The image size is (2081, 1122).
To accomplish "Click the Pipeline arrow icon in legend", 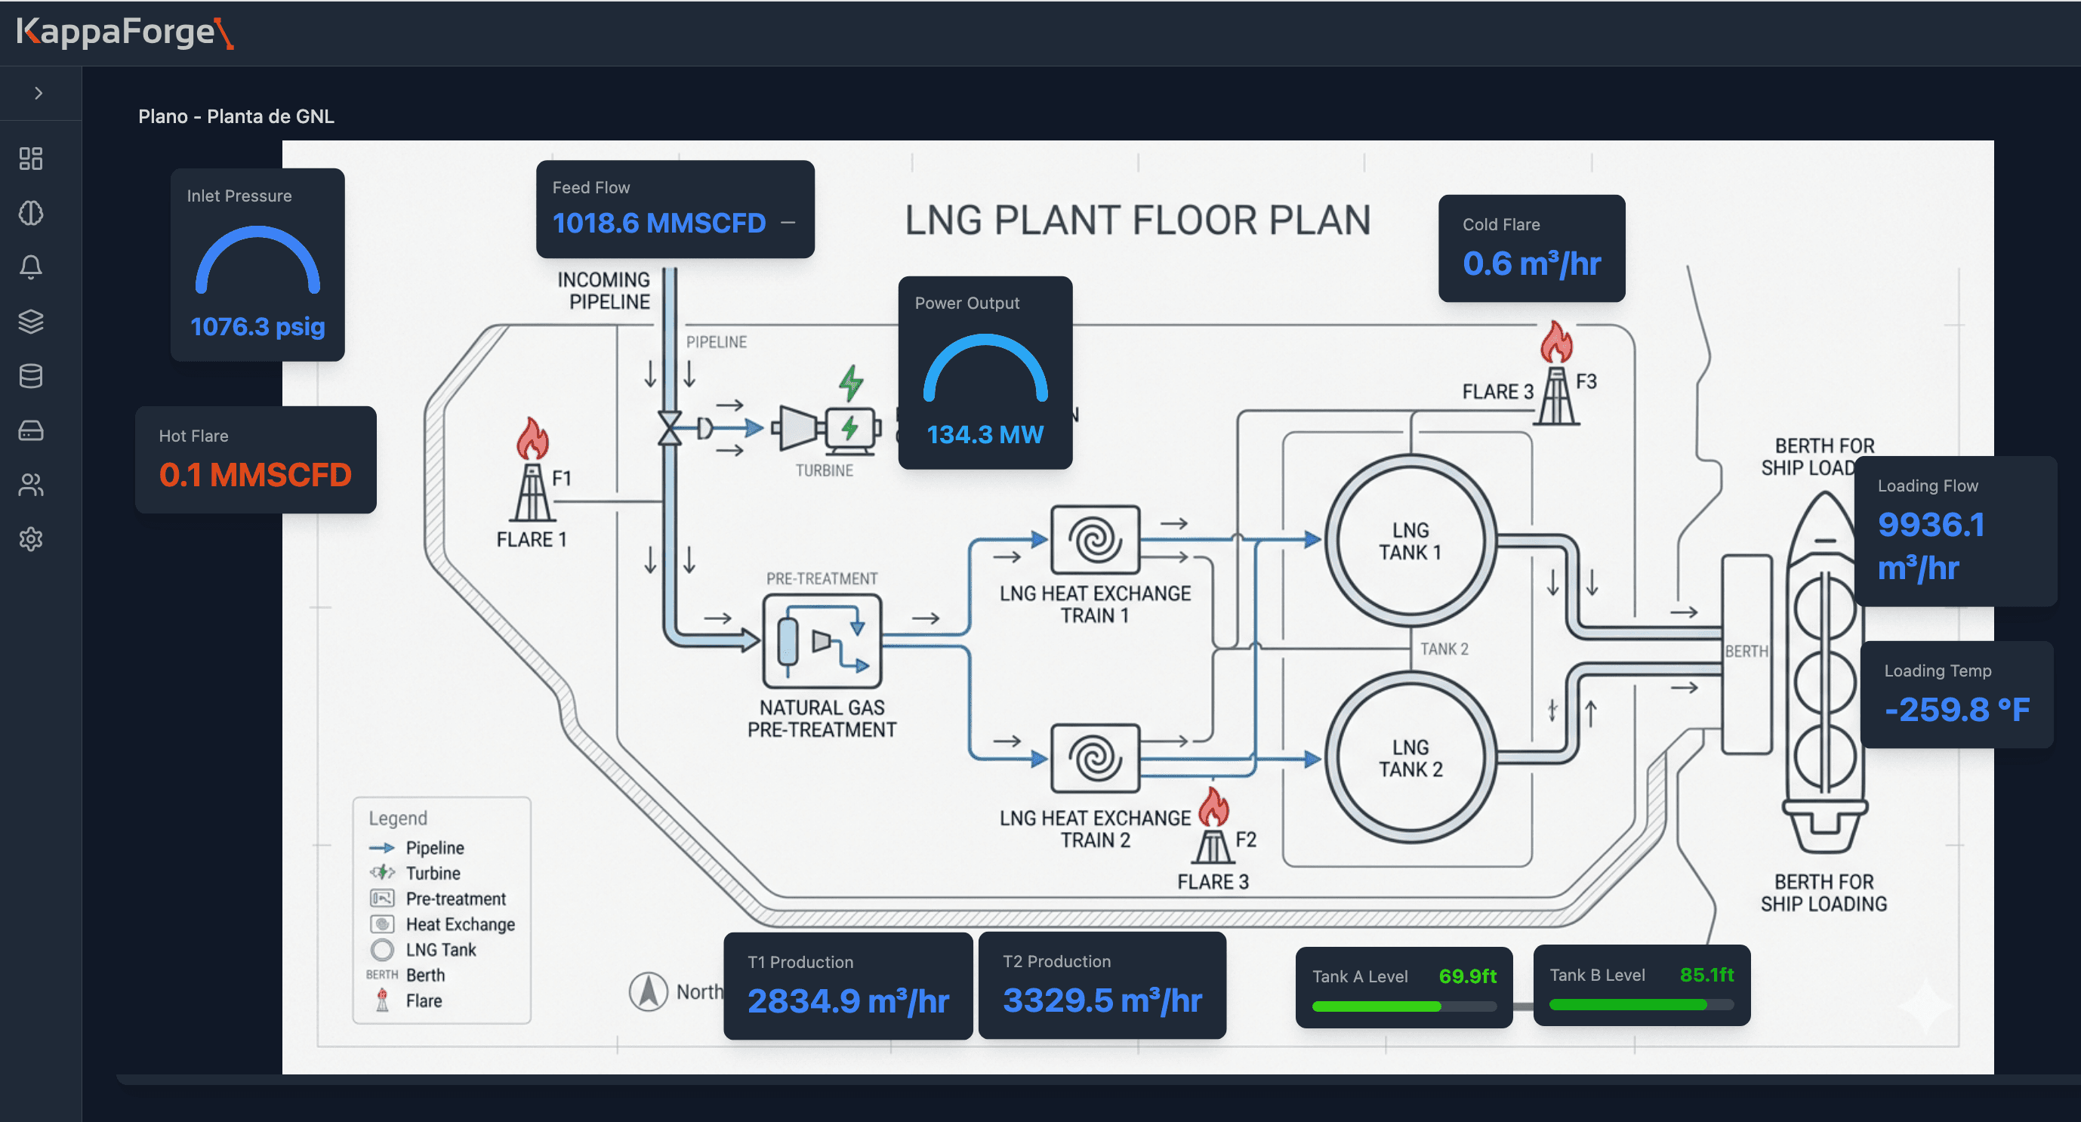I will point(382,848).
